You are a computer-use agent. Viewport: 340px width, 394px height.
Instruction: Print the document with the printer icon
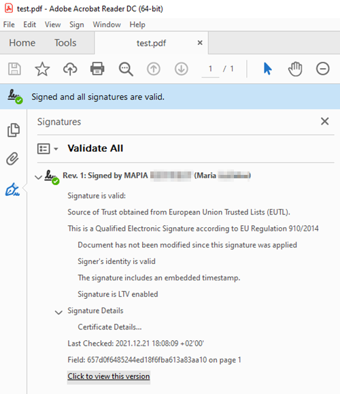[x=97, y=69]
